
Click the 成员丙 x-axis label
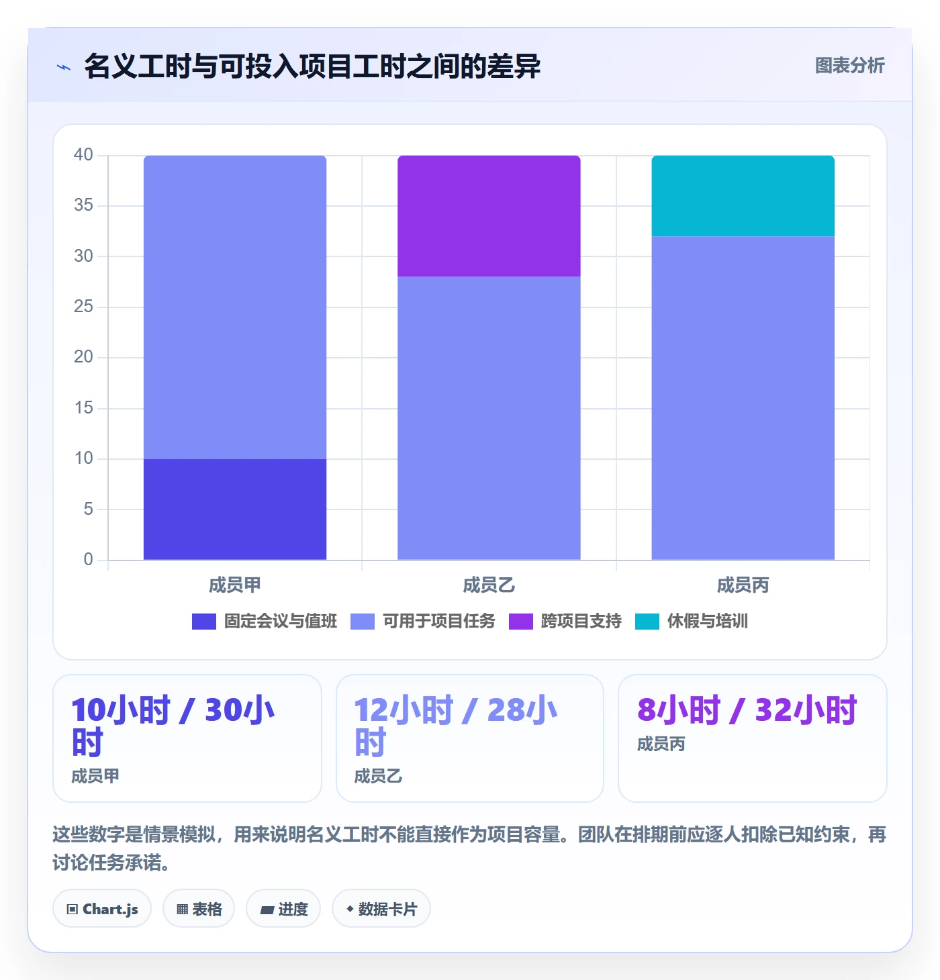pyautogui.click(x=743, y=585)
